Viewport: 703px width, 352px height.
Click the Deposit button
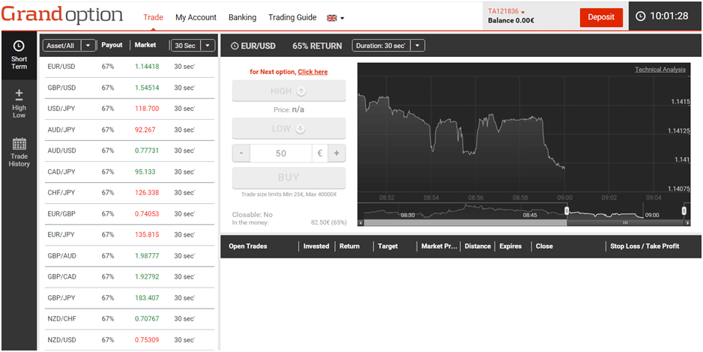[x=601, y=17]
